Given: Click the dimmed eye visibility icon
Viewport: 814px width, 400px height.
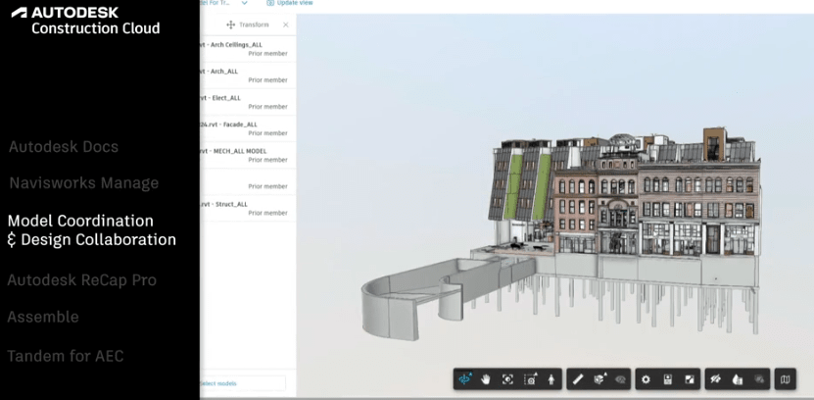Looking at the screenshot, I should [x=620, y=379].
